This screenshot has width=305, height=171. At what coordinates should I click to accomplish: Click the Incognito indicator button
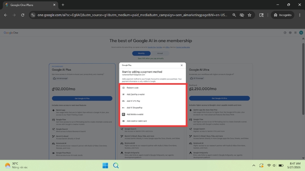(x=283, y=15)
